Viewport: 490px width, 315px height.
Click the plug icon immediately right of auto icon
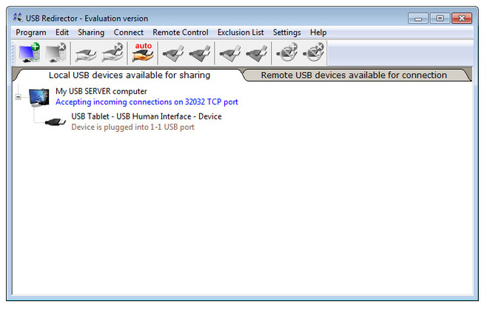(172, 53)
